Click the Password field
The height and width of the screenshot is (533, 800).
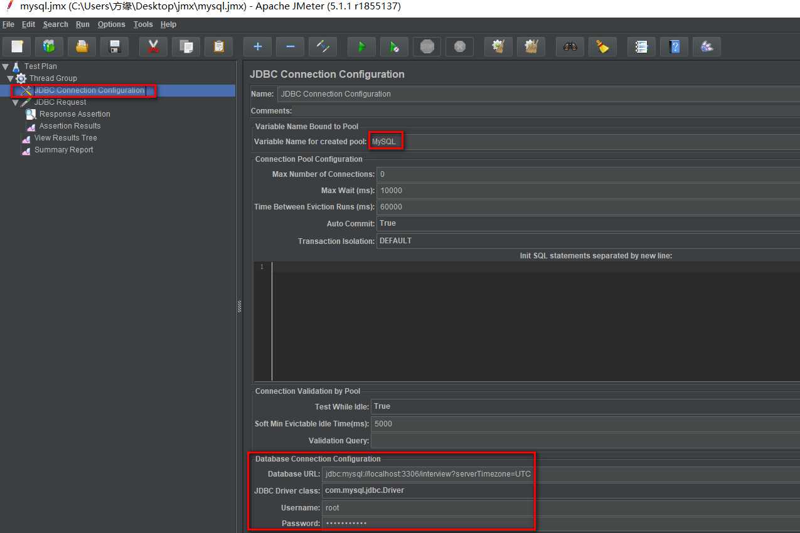(561, 524)
